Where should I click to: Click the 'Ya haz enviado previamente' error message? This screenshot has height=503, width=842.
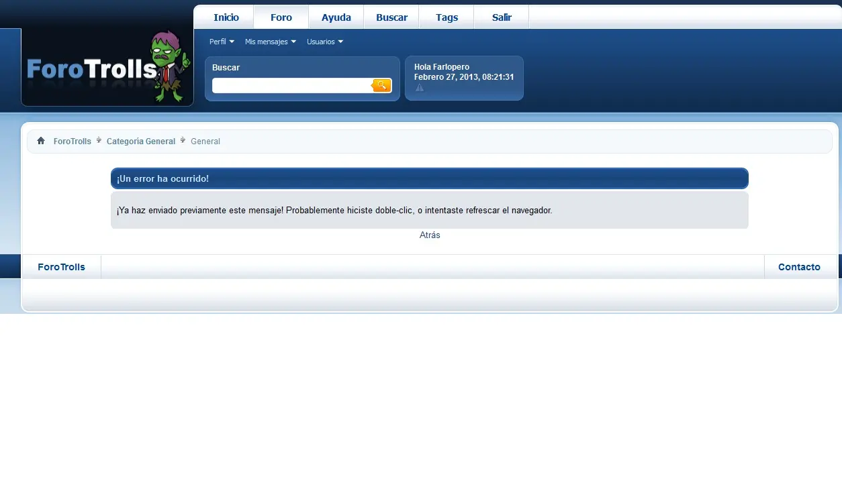tap(334, 210)
